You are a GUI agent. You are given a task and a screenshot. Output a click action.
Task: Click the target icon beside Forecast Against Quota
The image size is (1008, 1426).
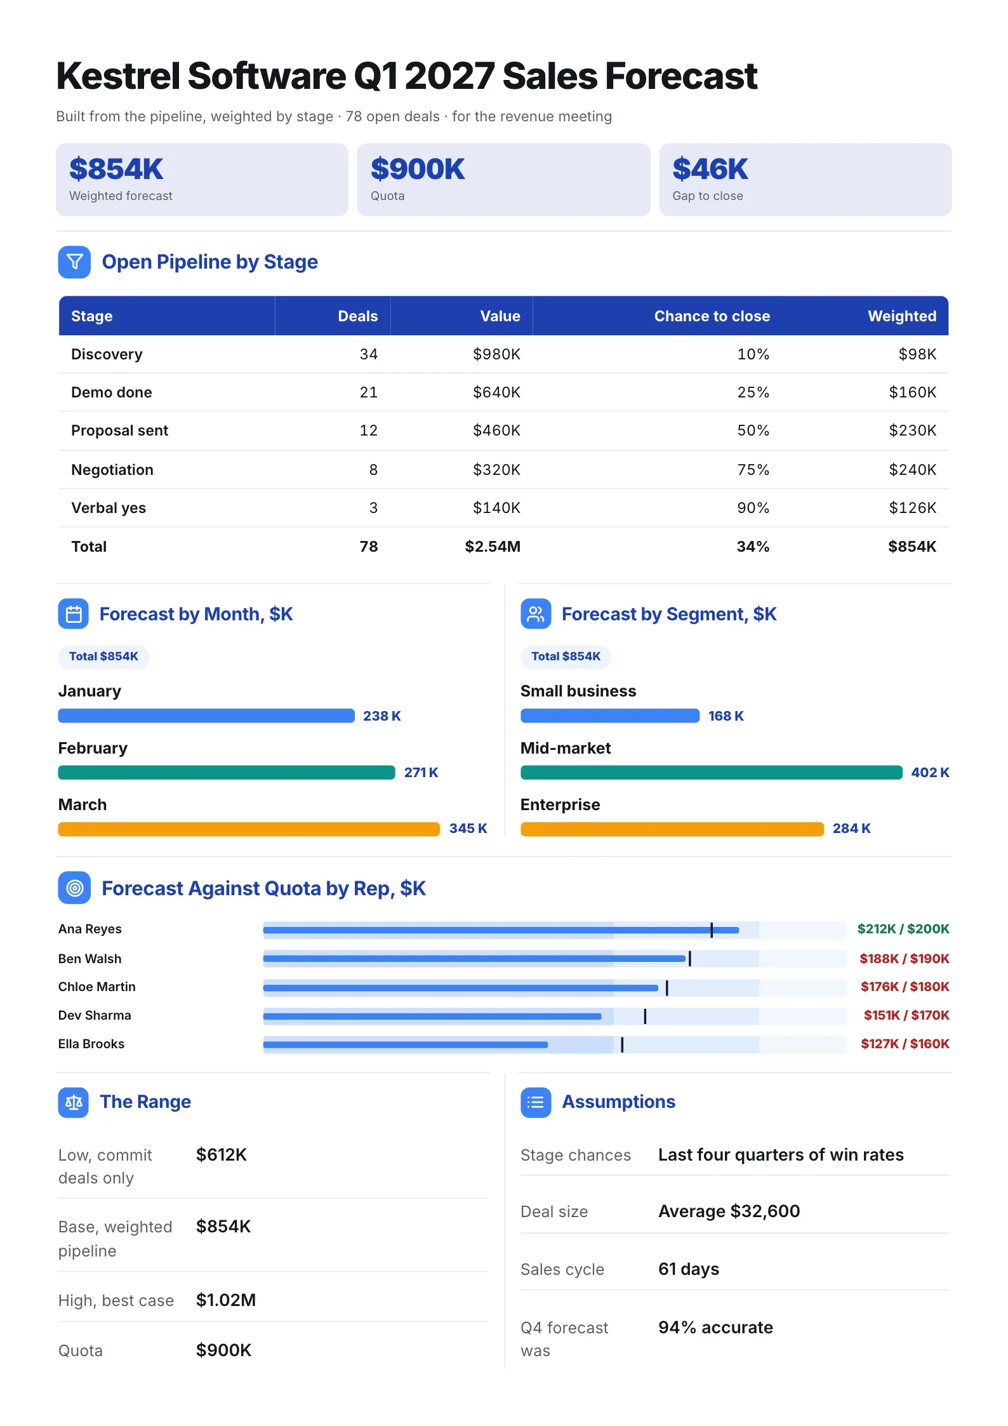[x=74, y=888]
